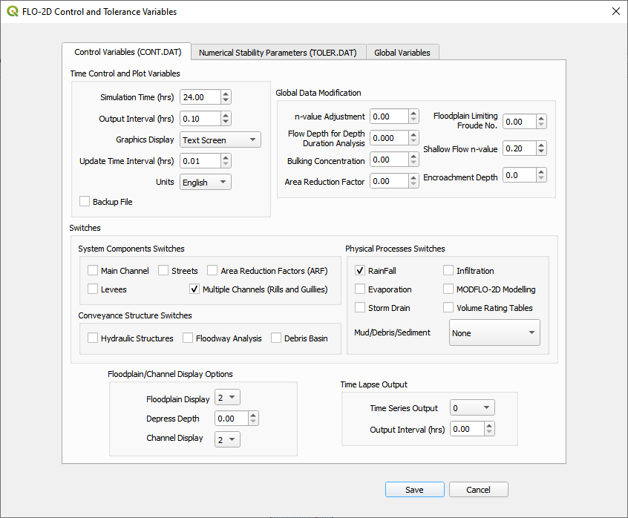Screen dimensions: 628x518
Task: Uncheck the RainFall switch
Action: click(360, 271)
